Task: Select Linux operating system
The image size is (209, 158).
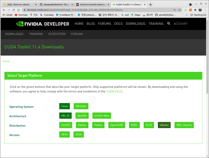Action: [65, 106]
